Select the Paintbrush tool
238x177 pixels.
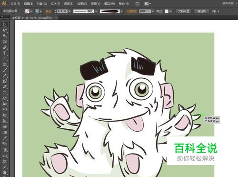[4, 70]
